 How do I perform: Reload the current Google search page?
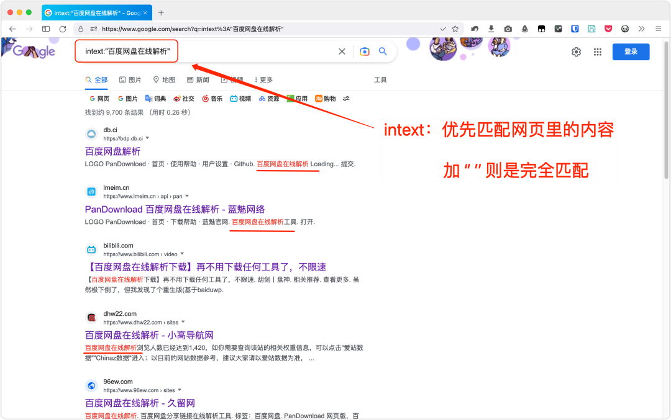point(63,29)
